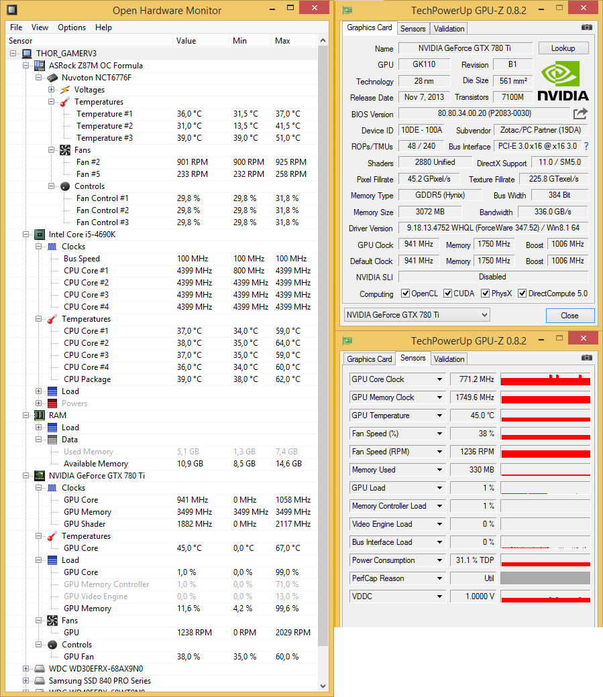Click the CPU Powers red icon
Screen dimensions: 603x697
tap(52, 403)
